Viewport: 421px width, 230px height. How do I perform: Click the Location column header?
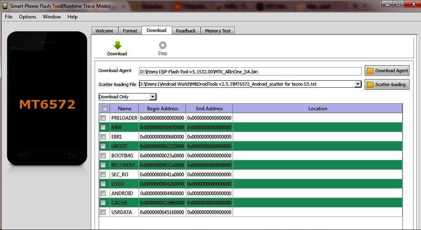317,109
